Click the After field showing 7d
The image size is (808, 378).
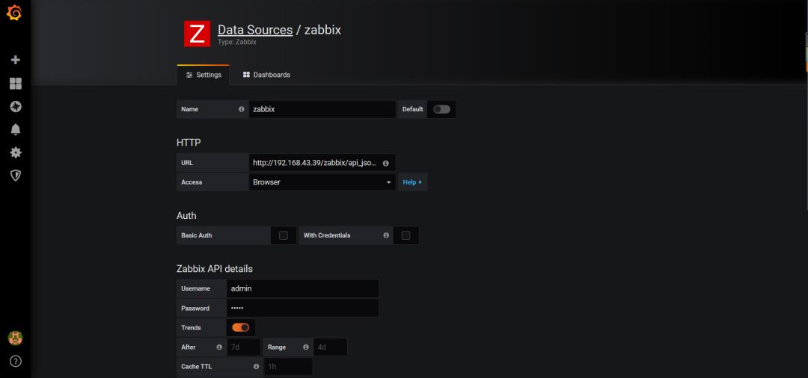(243, 347)
